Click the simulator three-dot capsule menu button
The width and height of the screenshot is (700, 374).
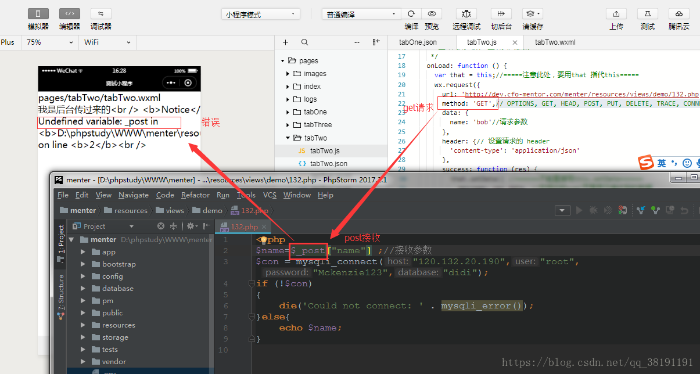coord(170,83)
